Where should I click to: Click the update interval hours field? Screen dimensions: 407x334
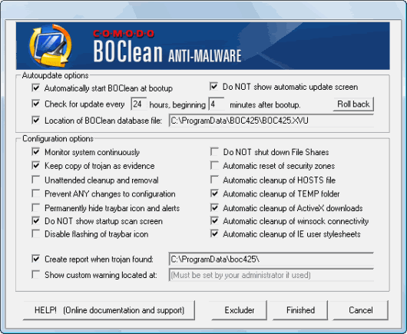[x=138, y=104]
